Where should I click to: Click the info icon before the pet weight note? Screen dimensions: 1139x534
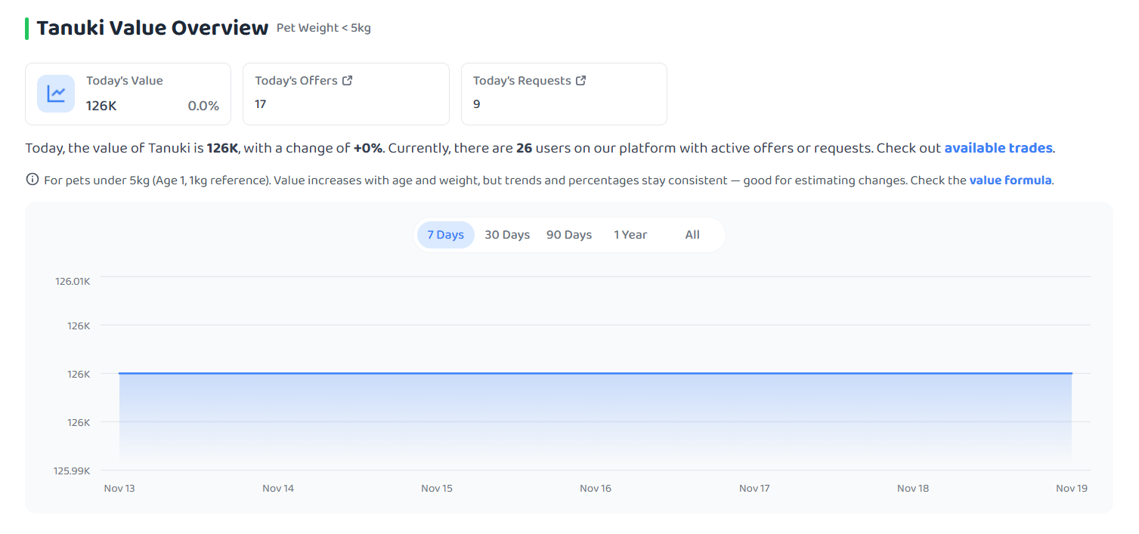pyautogui.click(x=32, y=180)
